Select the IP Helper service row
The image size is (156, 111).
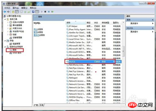tap(93, 26)
